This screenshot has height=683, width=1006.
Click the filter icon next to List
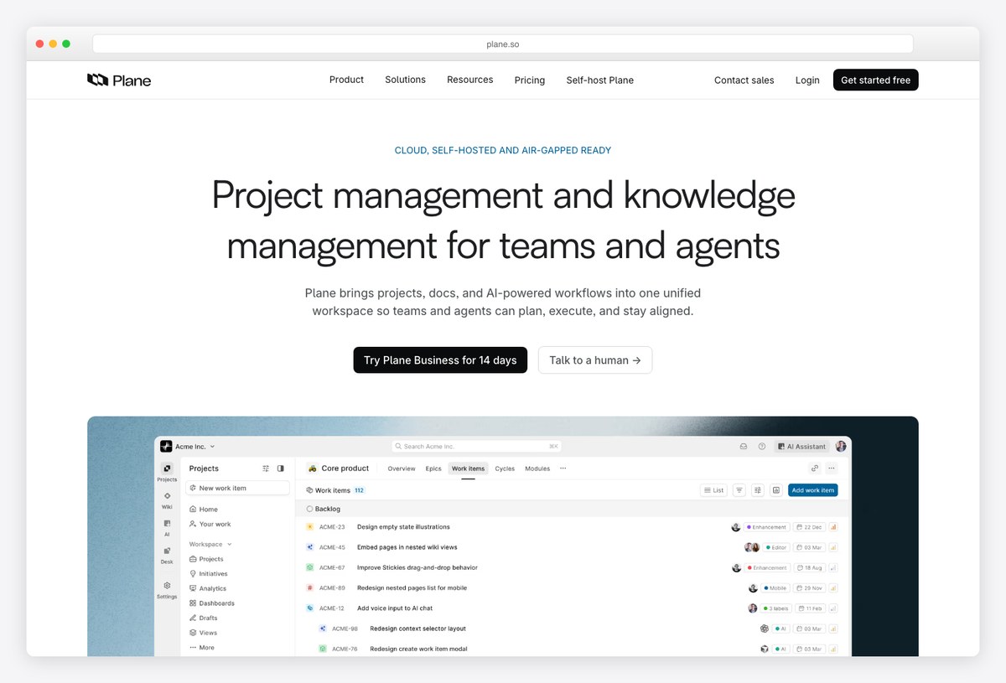pyautogui.click(x=739, y=490)
